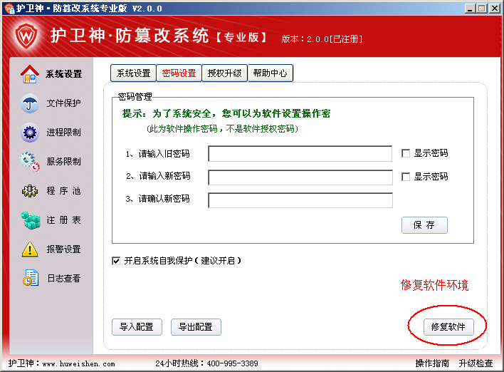Open the 注册表 sidebar label
The height and width of the screenshot is (372, 504).
[x=63, y=220]
